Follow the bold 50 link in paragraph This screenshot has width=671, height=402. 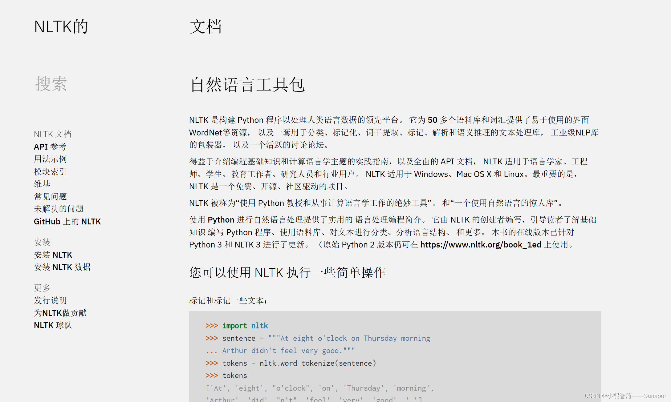pos(432,120)
